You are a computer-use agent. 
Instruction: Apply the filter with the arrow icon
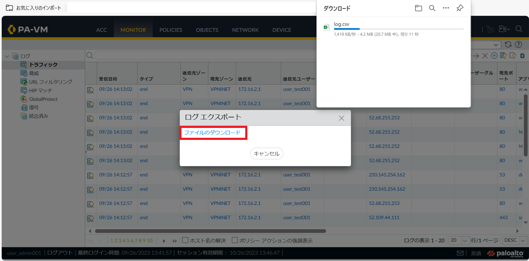(x=476, y=56)
